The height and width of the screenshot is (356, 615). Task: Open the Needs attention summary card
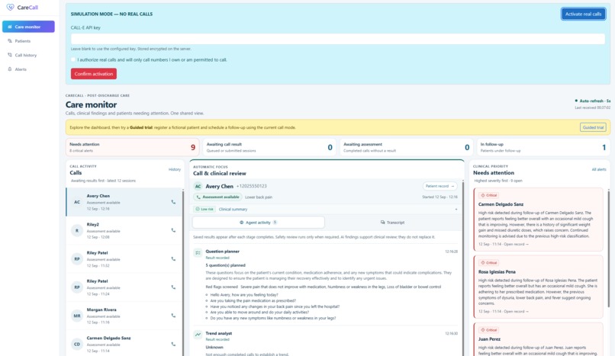[133, 147]
